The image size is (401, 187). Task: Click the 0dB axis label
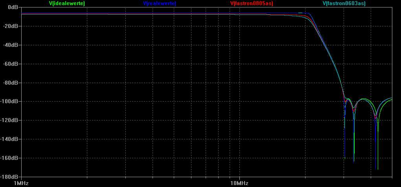click(13, 7)
